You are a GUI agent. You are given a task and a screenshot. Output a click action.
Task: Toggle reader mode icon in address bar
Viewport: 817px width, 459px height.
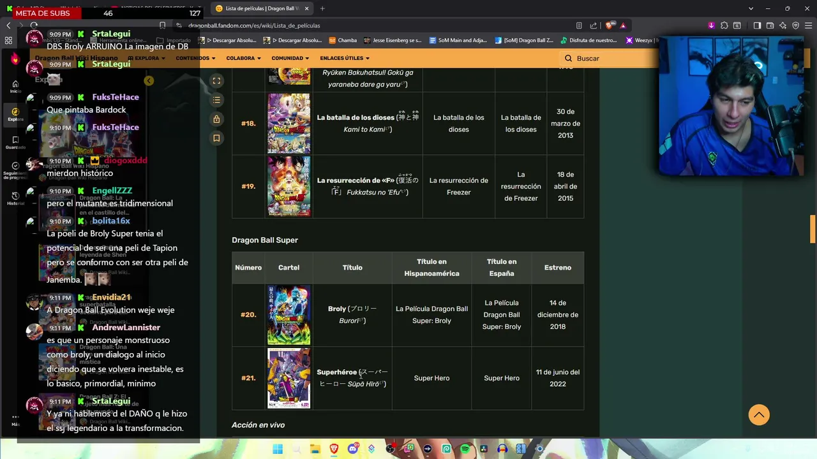[579, 25]
